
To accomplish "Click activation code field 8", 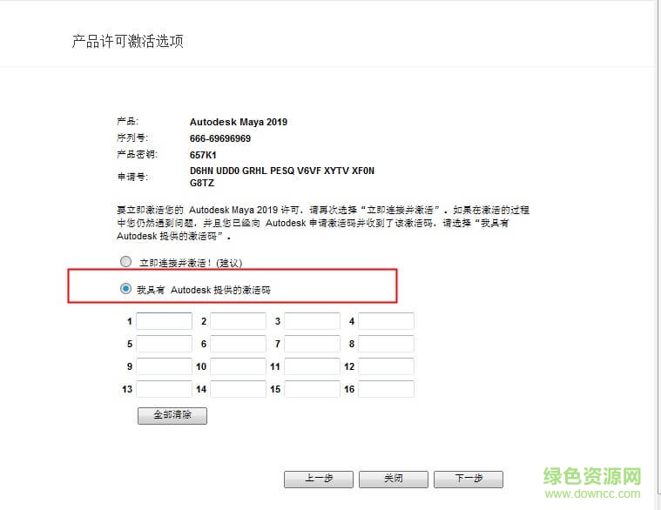I will point(386,344).
